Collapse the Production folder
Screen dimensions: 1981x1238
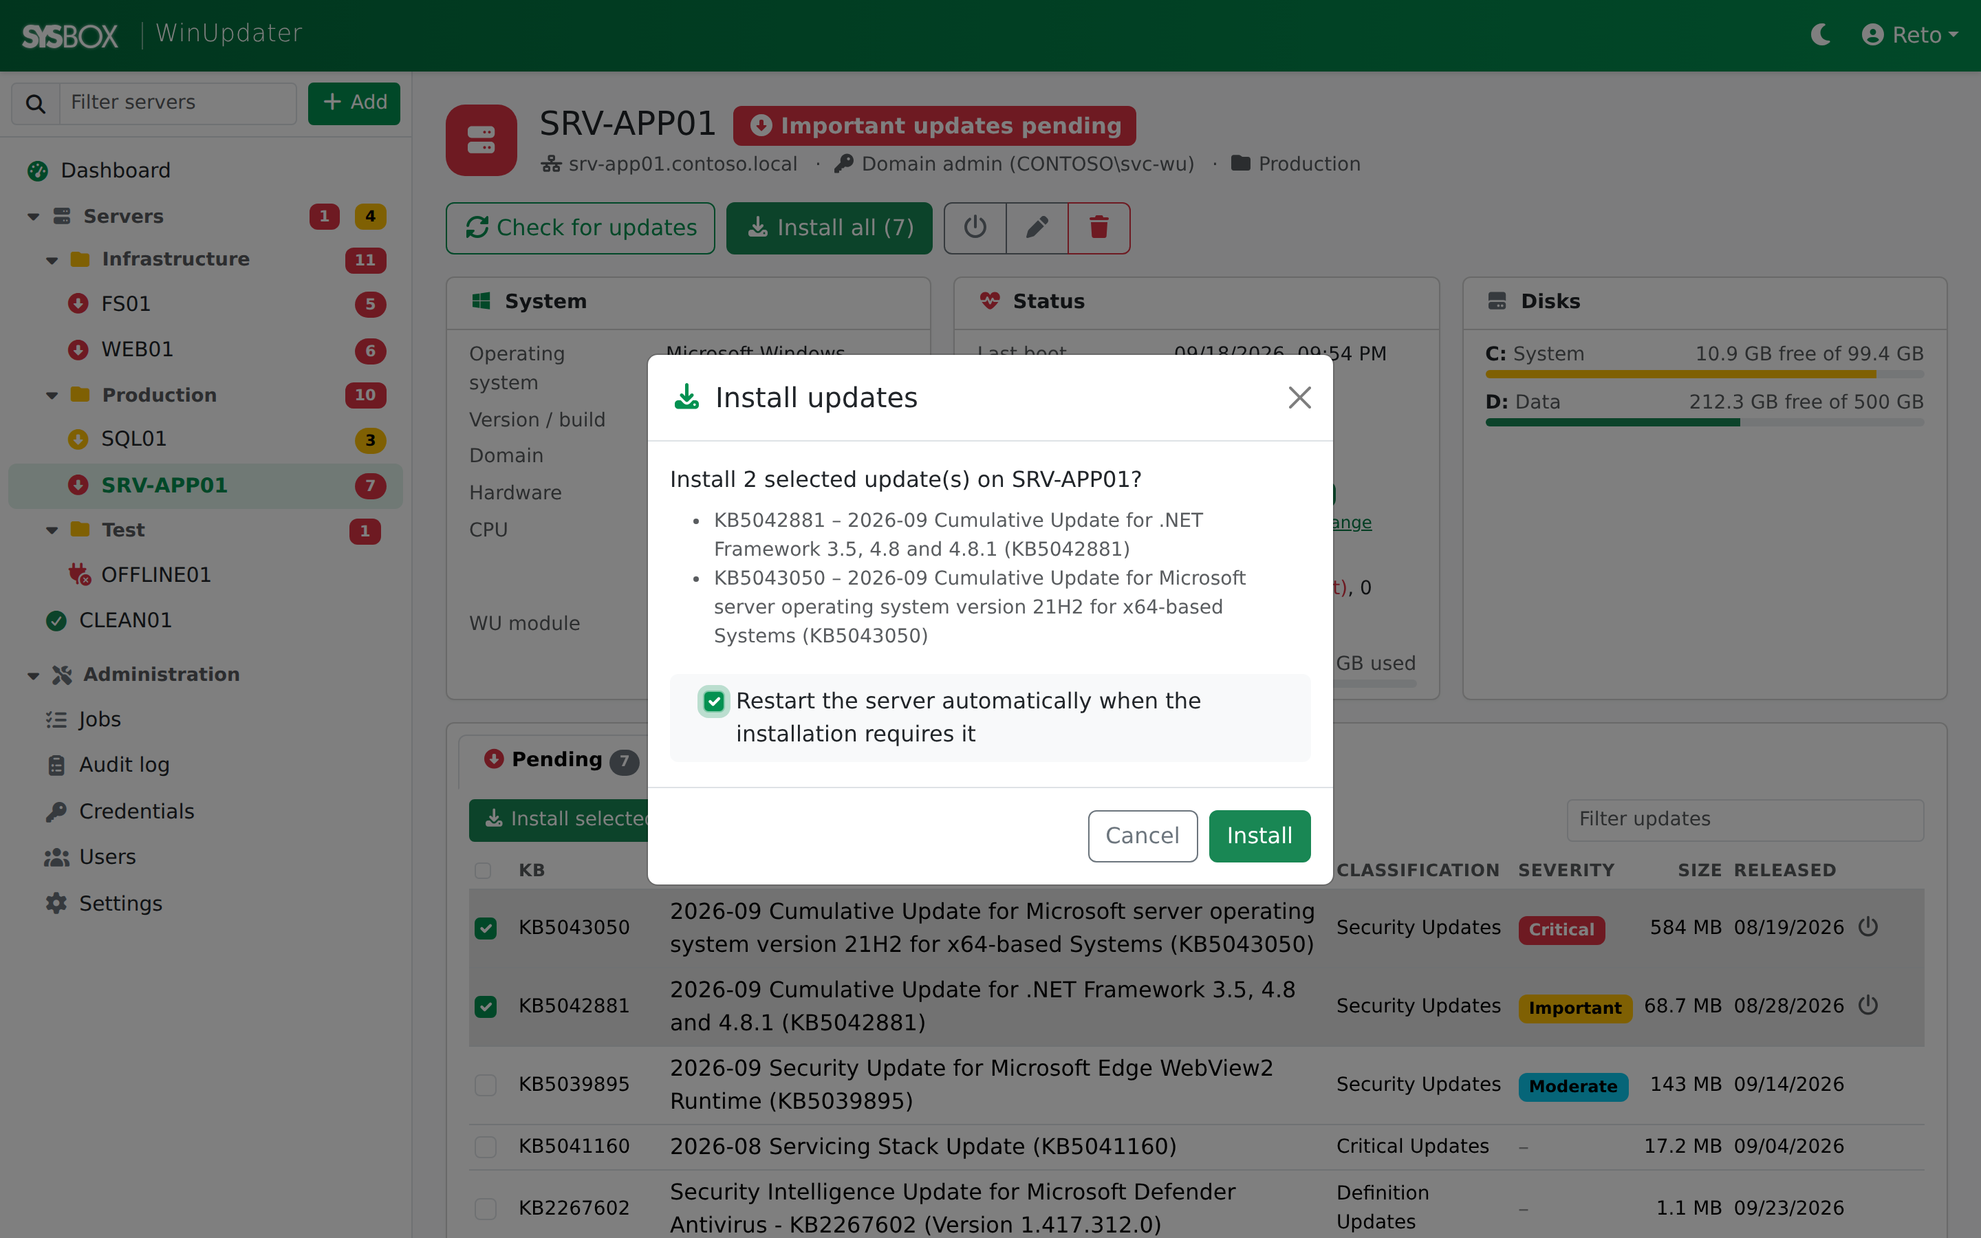pyautogui.click(x=52, y=395)
